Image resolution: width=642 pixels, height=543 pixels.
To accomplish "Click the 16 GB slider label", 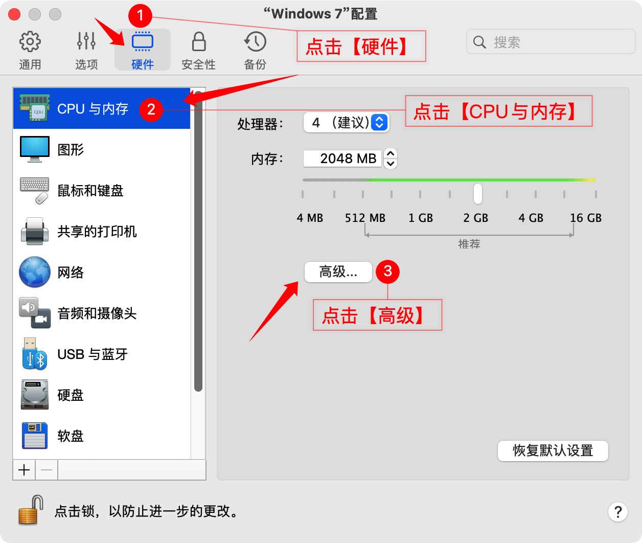I will click(x=586, y=218).
